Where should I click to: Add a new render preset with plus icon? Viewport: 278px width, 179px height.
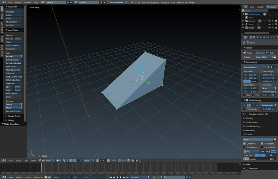point(271,67)
